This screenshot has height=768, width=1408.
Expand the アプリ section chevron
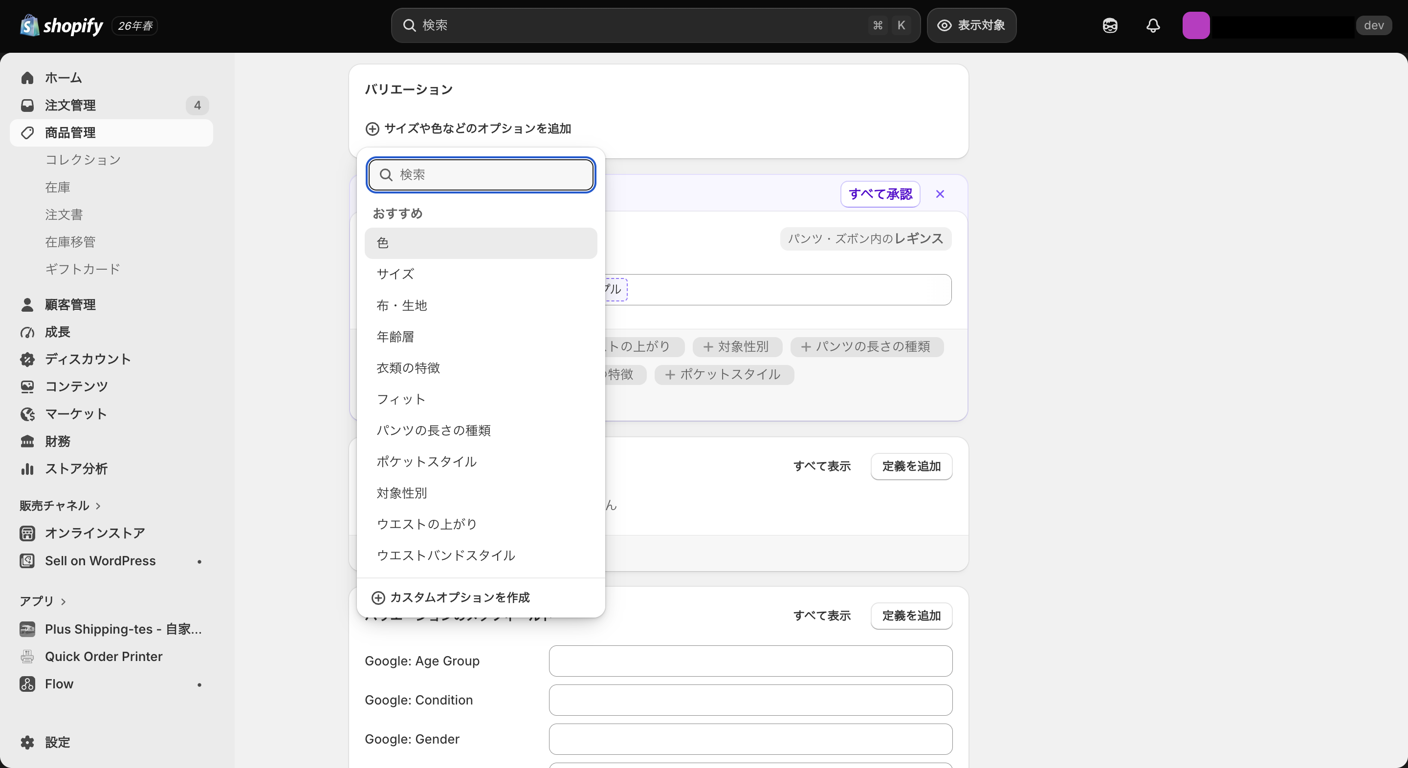click(64, 601)
